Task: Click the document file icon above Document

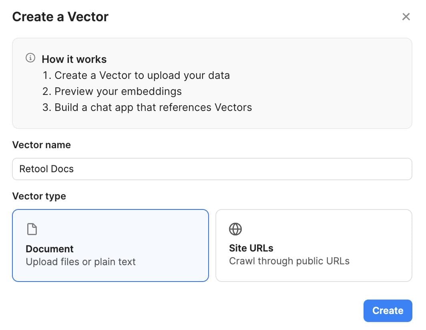Action: pyautogui.click(x=32, y=229)
